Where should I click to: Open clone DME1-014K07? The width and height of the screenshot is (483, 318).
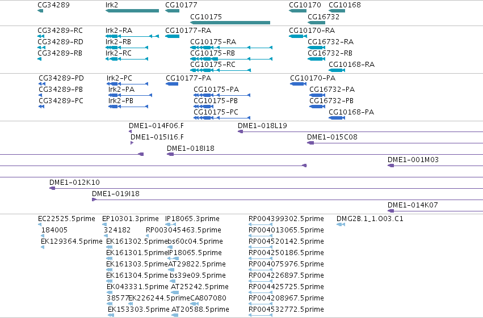(413, 205)
